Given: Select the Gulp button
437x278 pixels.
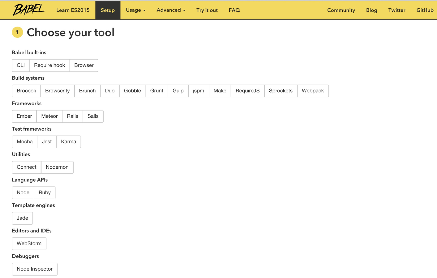Looking at the screenshot, I should pos(178,91).
